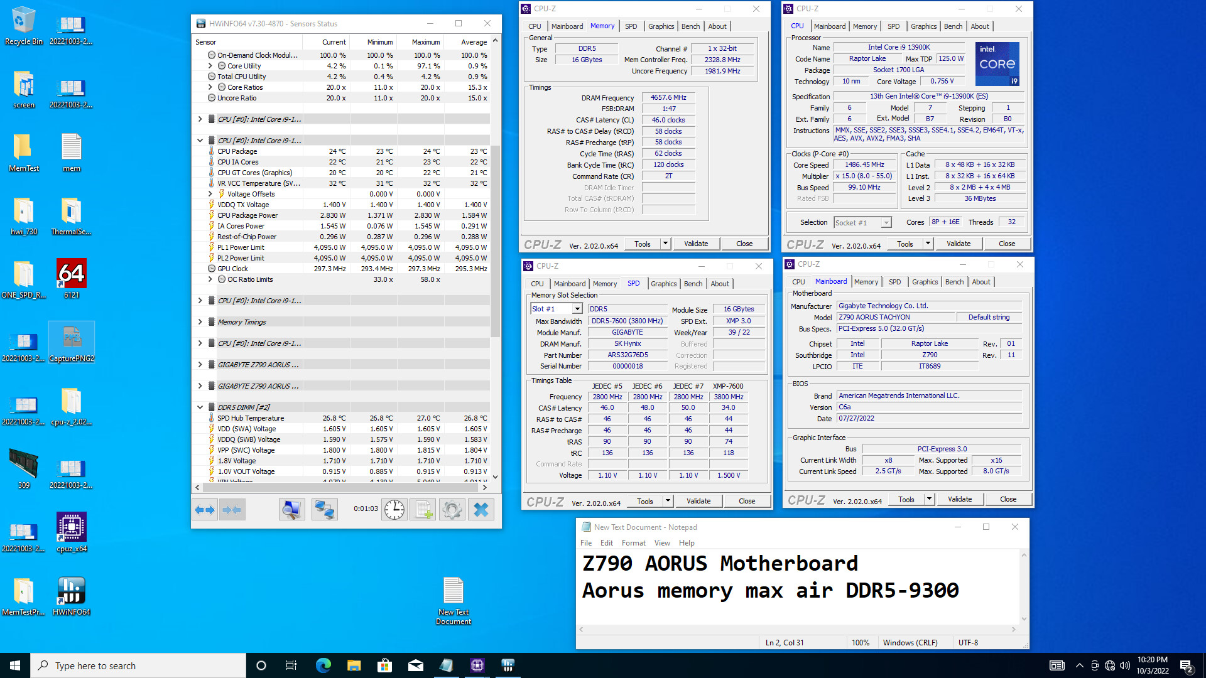Click HWiNFO expand-window arrows icon
The width and height of the screenshot is (1206, 678).
pyautogui.click(x=205, y=510)
